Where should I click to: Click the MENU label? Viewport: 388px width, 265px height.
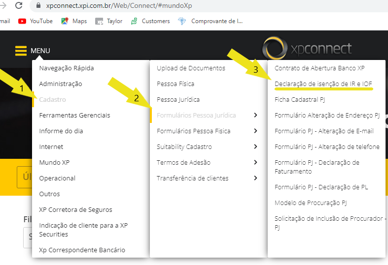(x=40, y=51)
